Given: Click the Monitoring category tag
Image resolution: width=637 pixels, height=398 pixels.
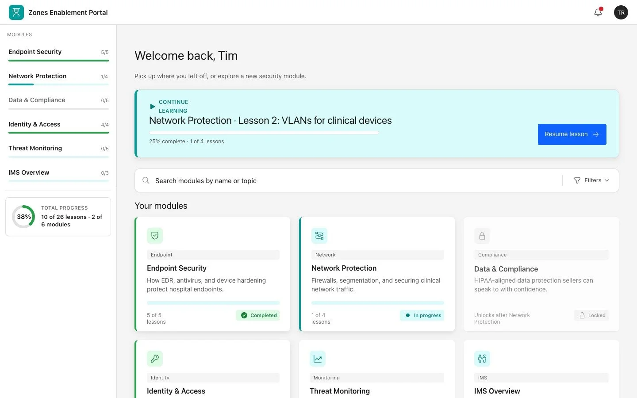Looking at the screenshot, I should coord(377,378).
